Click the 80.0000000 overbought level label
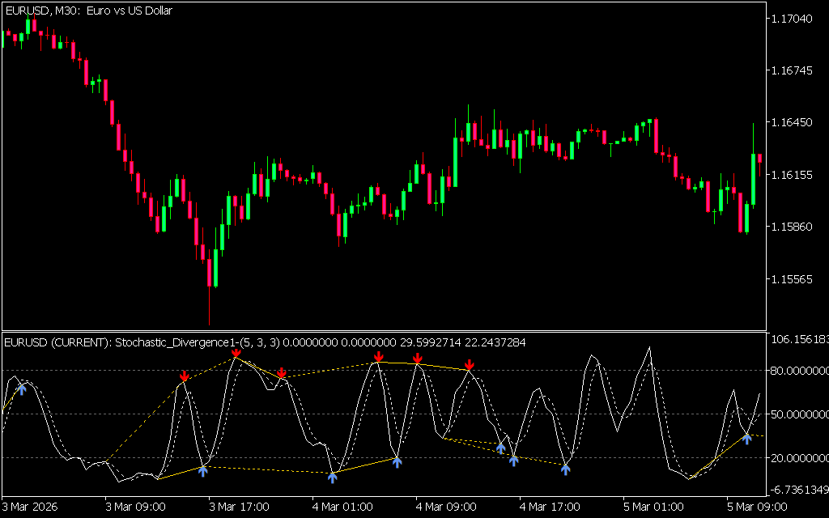The width and height of the screenshot is (829, 518). (x=797, y=371)
